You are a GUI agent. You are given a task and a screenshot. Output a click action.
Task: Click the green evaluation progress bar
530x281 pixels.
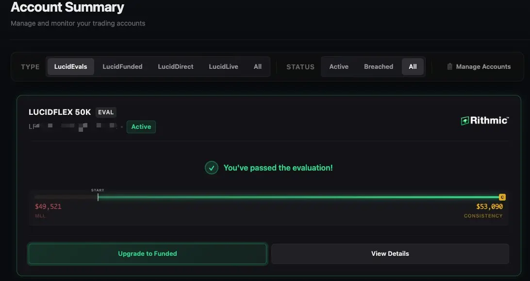coord(298,197)
